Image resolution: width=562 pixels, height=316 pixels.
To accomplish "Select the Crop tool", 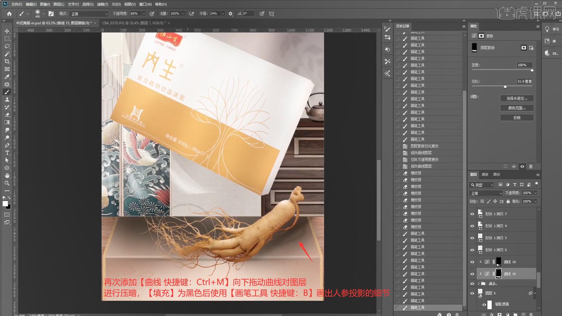I will pyautogui.click(x=7, y=61).
